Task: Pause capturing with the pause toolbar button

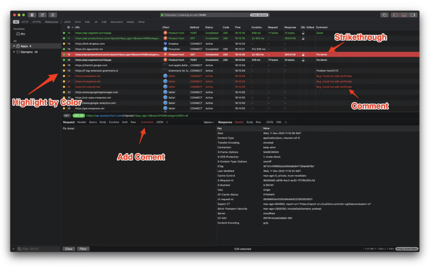Action: click(32, 15)
